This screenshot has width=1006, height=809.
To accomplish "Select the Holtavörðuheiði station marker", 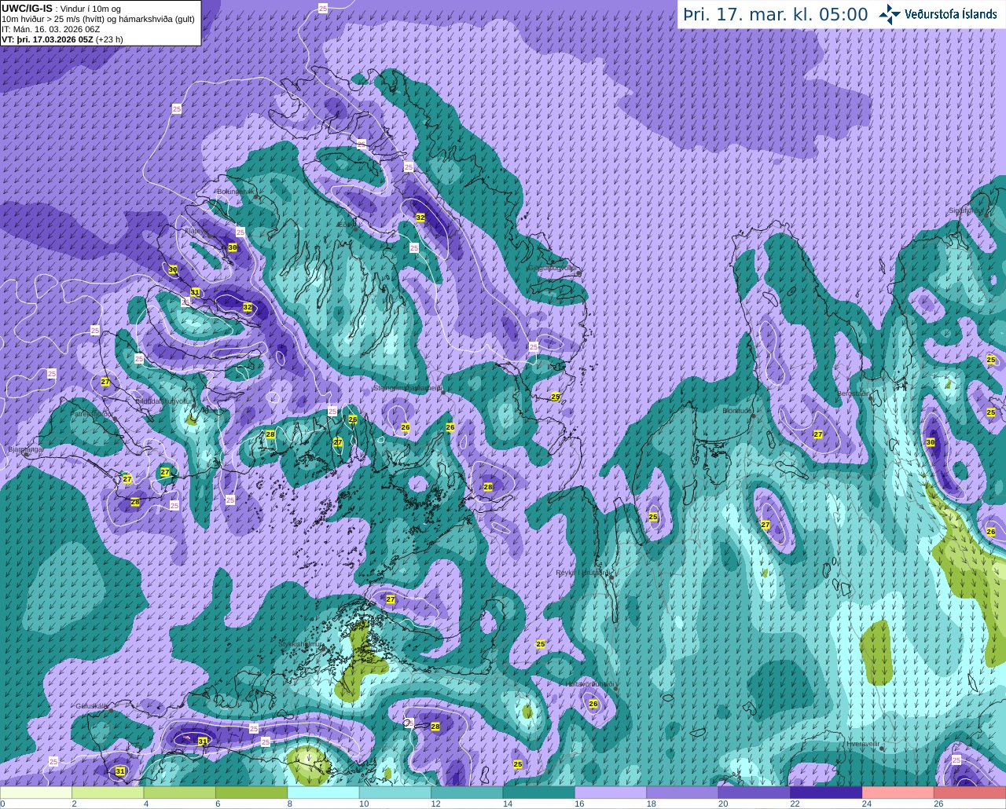I will click(x=615, y=689).
